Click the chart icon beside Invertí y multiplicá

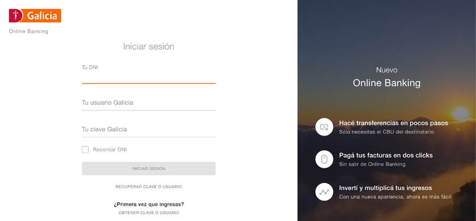(324, 192)
